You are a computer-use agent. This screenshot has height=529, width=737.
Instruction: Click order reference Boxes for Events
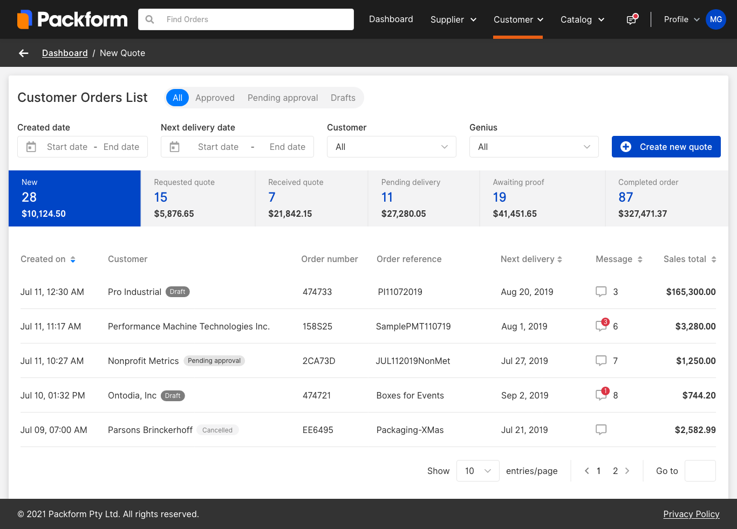point(410,395)
